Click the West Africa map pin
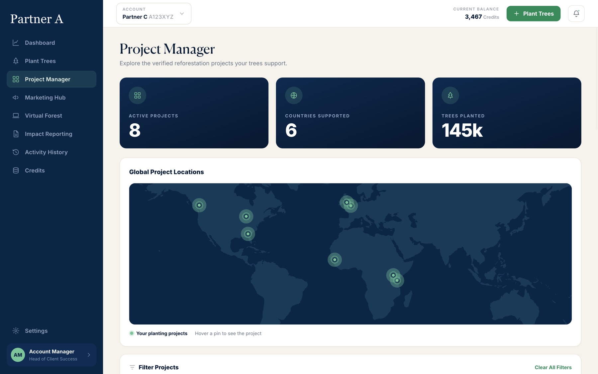The width and height of the screenshot is (598, 374). (x=335, y=260)
